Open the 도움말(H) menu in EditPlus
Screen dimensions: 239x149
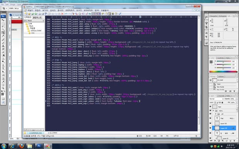[105, 10]
